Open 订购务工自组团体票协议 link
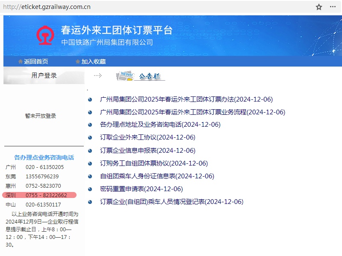This screenshot has height=256, width=342. [154, 163]
